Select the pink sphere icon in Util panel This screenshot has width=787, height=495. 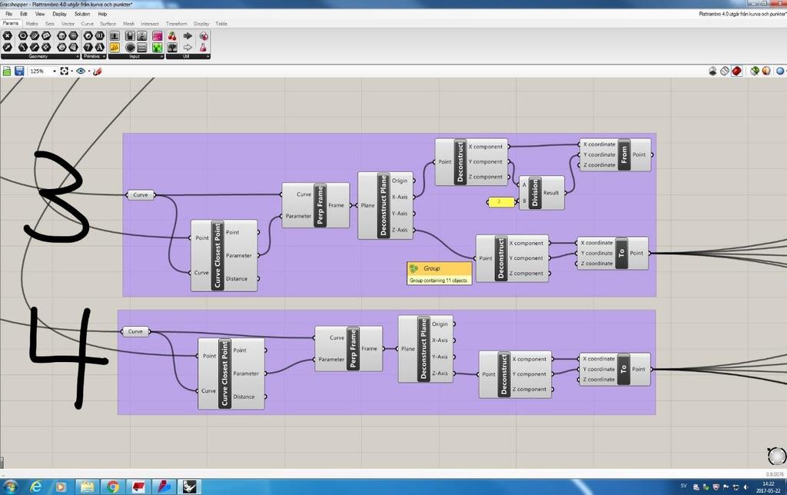click(x=204, y=35)
